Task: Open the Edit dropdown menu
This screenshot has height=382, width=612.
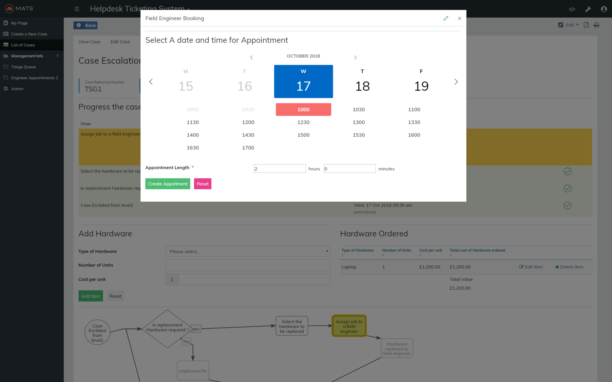Action: (570, 25)
